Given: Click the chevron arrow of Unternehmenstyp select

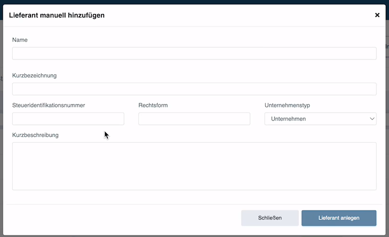Looking at the screenshot, I should click(372, 118).
